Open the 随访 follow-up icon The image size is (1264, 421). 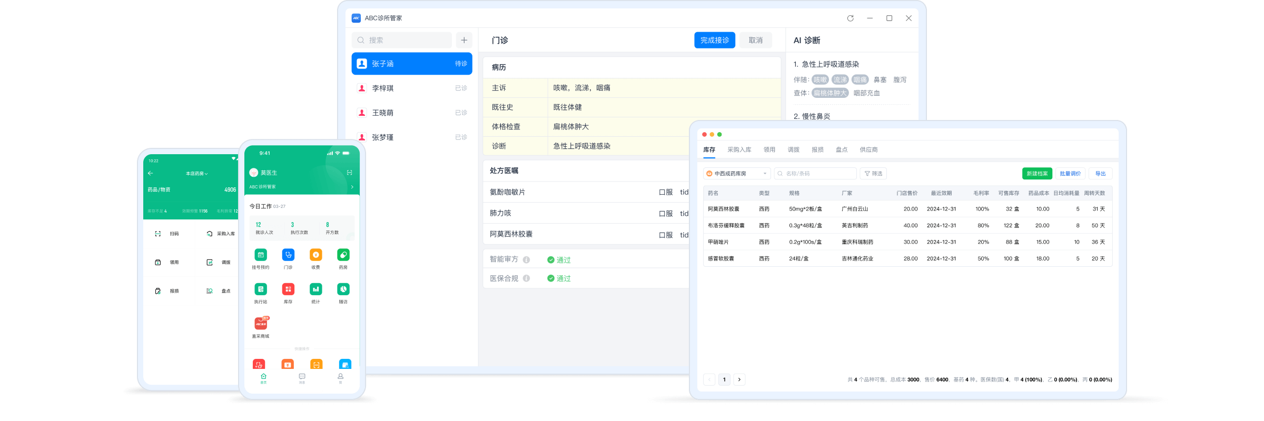tap(343, 289)
